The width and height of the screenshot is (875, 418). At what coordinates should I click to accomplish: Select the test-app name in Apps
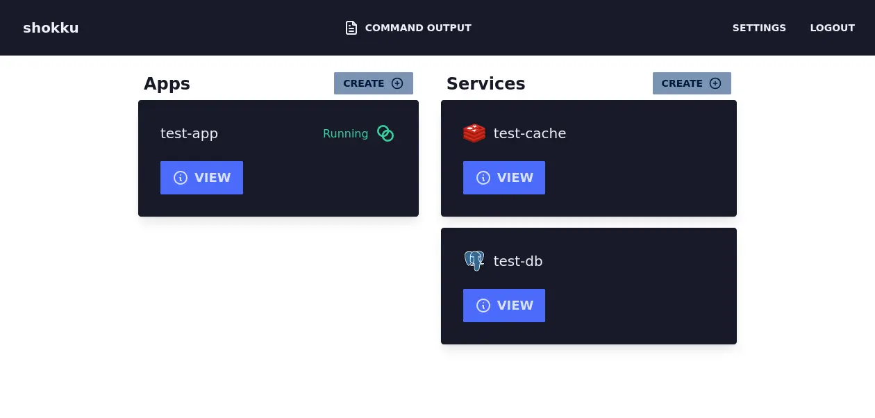[189, 133]
